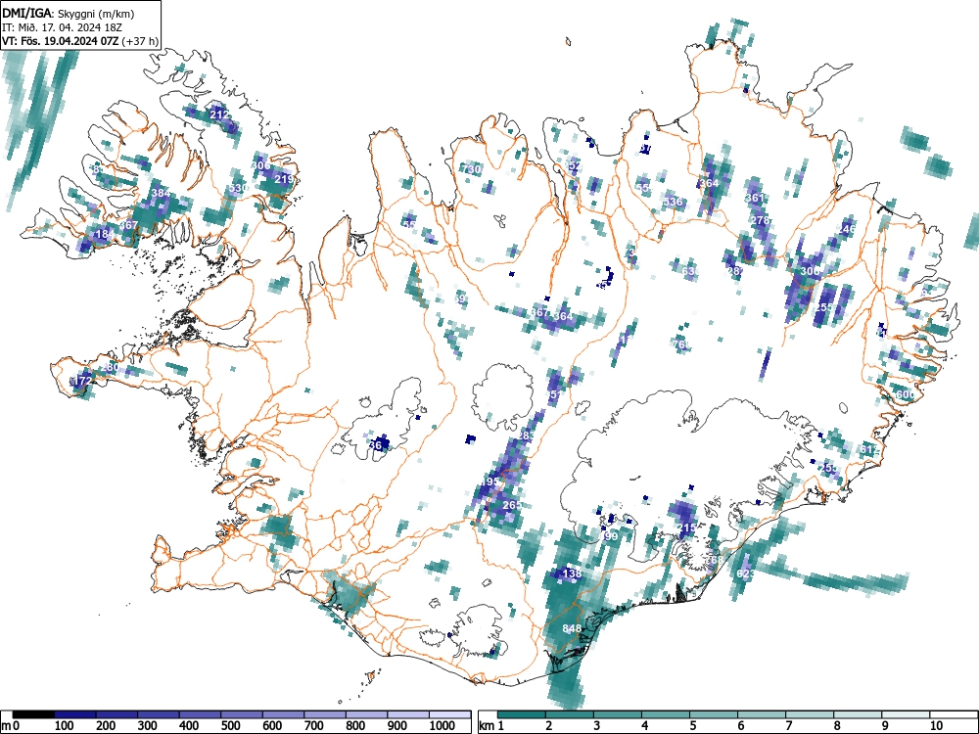Click the visibility value '467' on the map
979x734 pixels.
(x=128, y=225)
